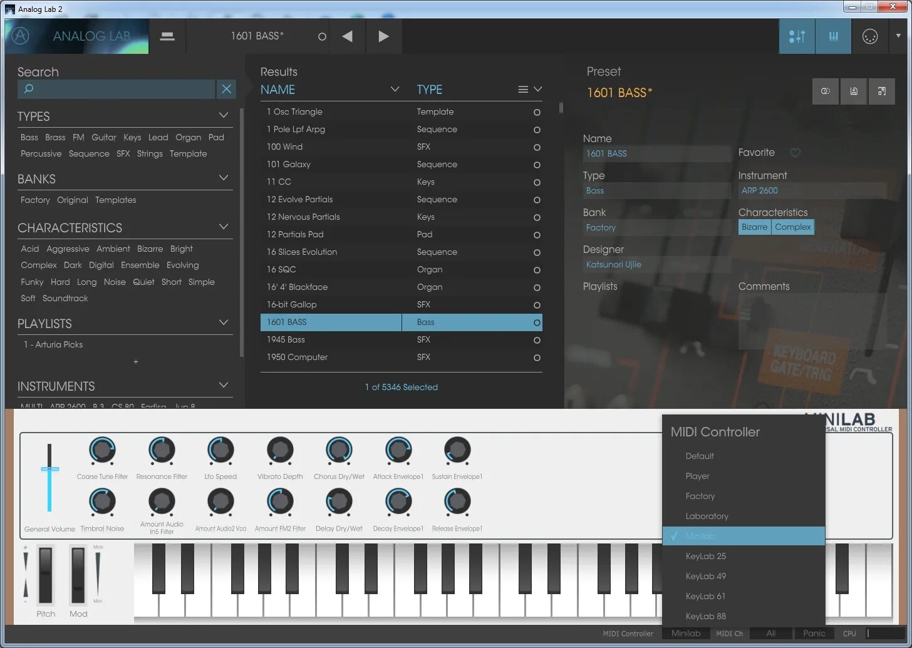Click the save-as preset icon
The image size is (912, 648).
click(x=882, y=91)
